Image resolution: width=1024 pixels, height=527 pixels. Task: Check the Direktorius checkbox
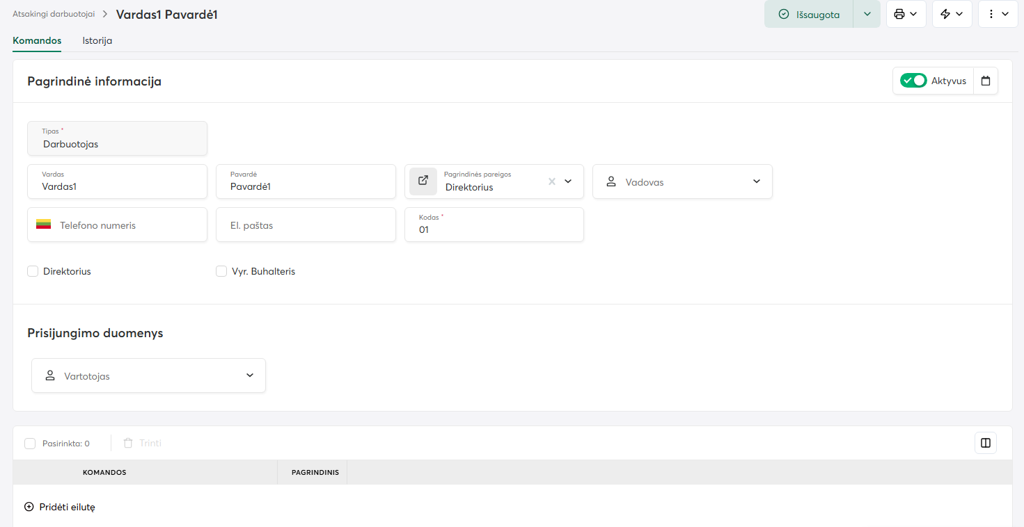click(x=33, y=271)
